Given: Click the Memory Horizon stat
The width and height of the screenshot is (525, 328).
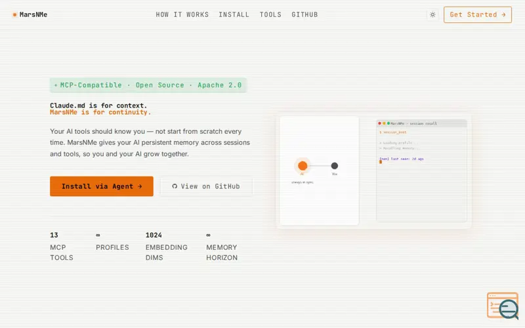Looking at the screenshot, I should [x=222, y=247].
